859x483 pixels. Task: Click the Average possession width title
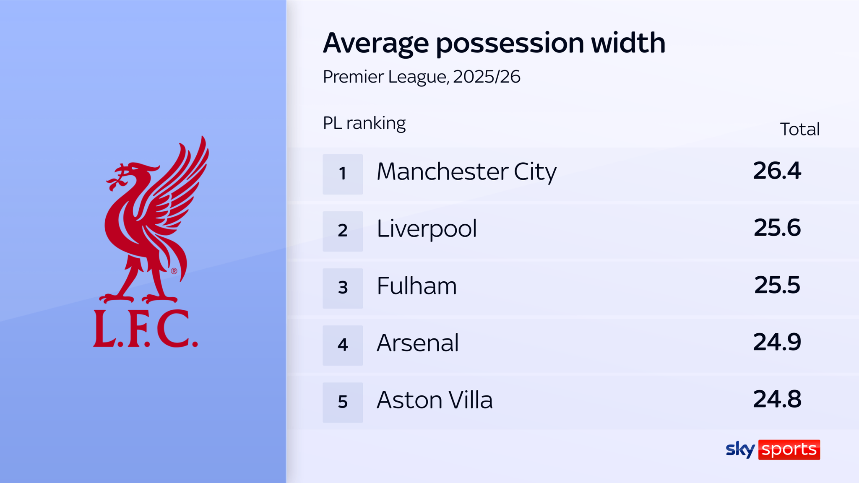pyautogui.click(x=494, y=43)
